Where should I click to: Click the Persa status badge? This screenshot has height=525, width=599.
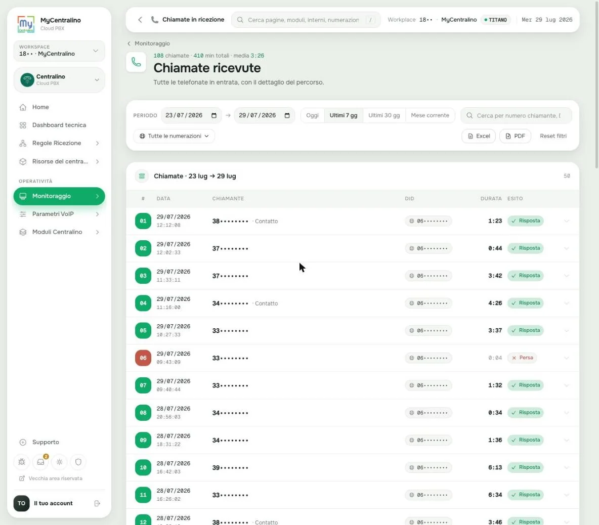pos(522,358)
